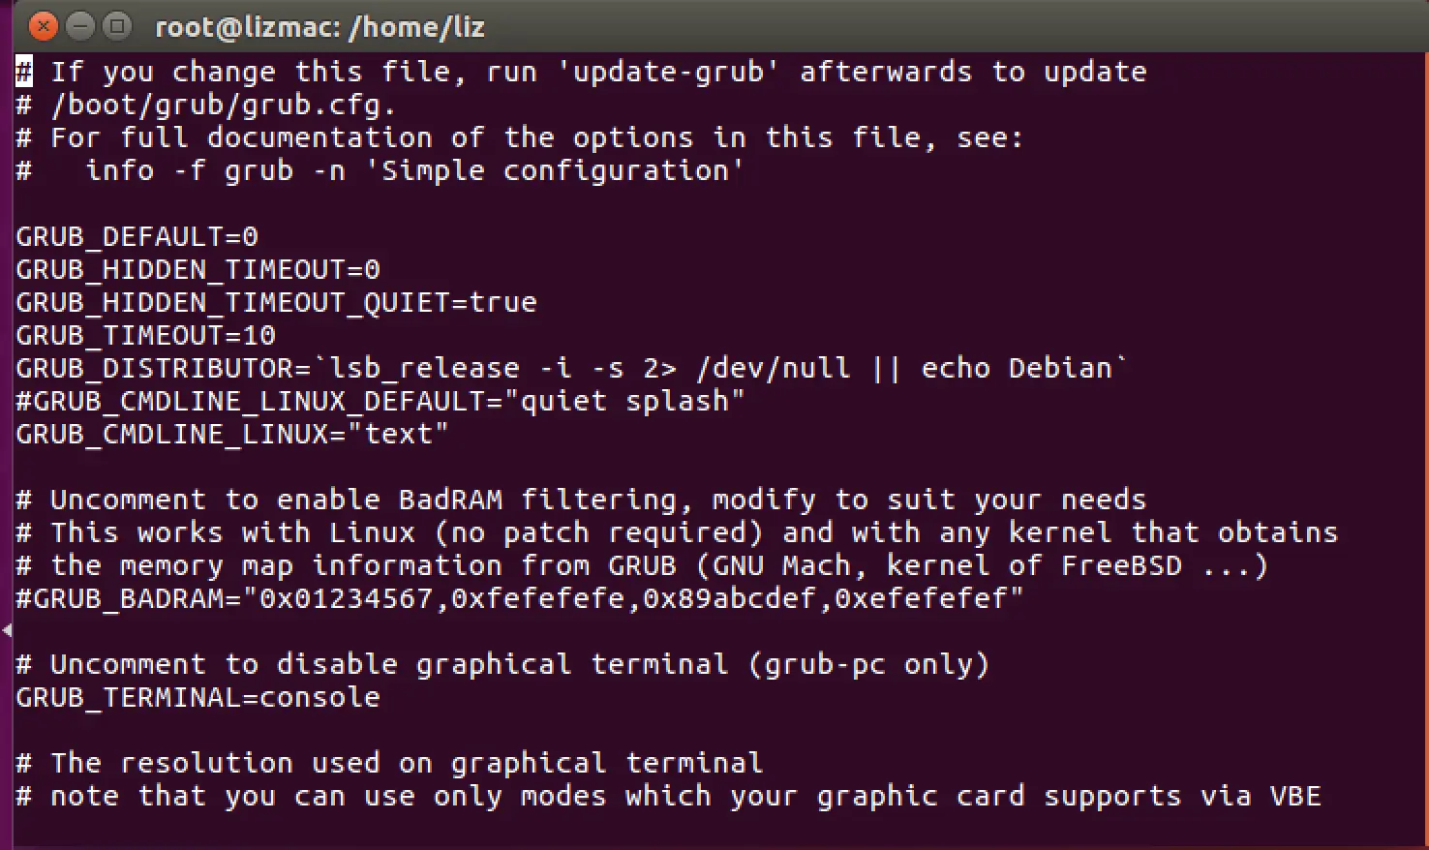This screenshot has height=850, width=1429.
Task: Minimize the terminal window
Action: [x=80, y=26]
